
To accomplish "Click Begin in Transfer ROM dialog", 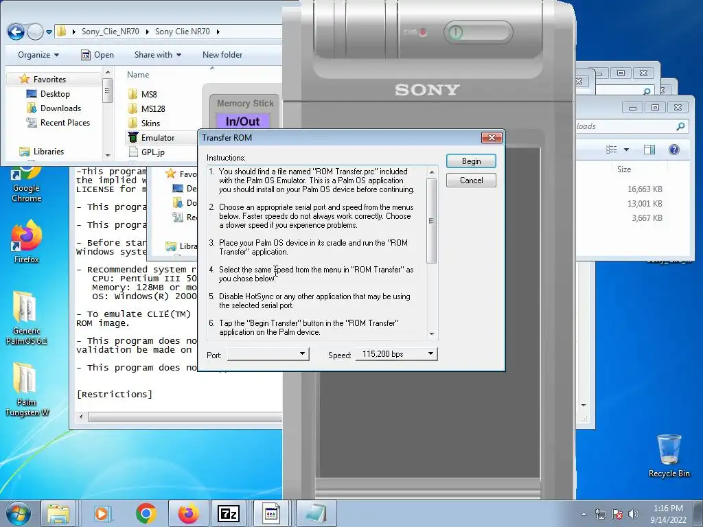I will point(471,161).
